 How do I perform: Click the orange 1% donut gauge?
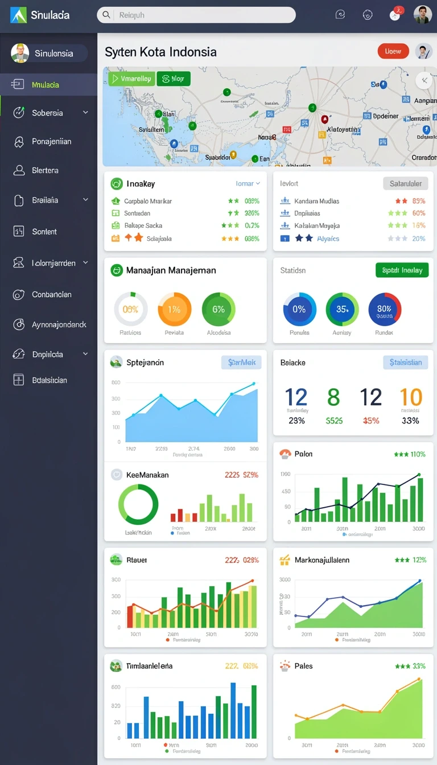[174, 309]
